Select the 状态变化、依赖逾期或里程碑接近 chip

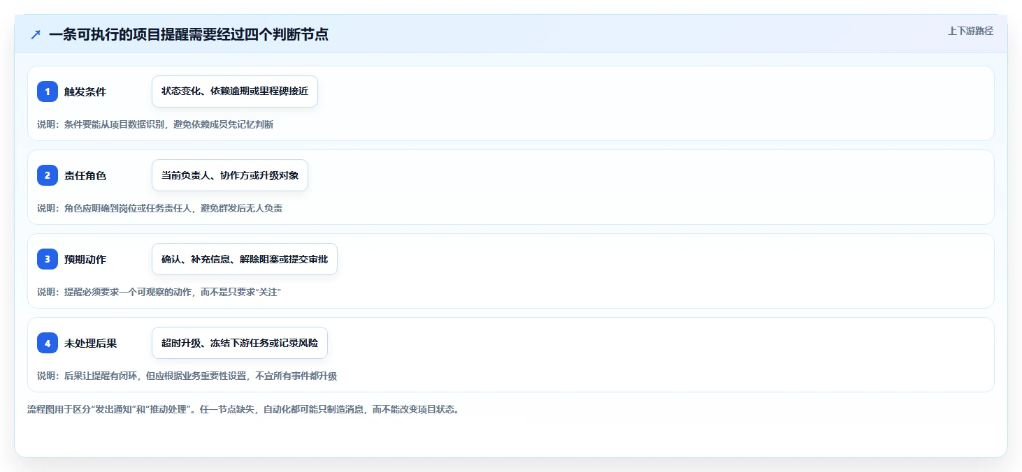(x=235, y=91)
